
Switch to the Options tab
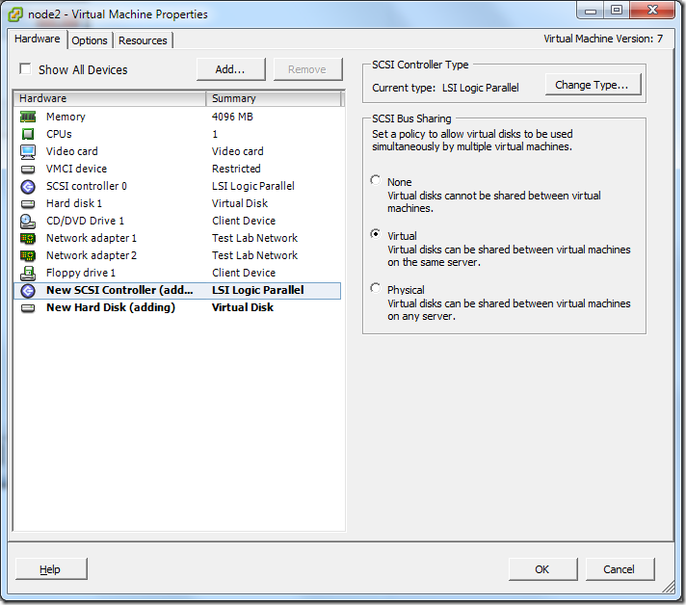(x=90, y=40)
